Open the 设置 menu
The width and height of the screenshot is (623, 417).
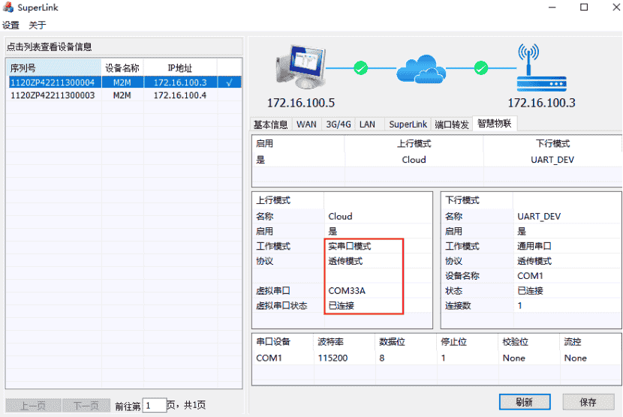click(11, 25)
